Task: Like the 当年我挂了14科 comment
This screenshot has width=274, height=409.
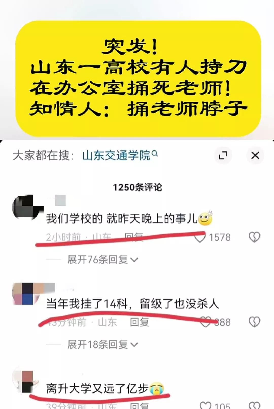Action: [205, 322]
